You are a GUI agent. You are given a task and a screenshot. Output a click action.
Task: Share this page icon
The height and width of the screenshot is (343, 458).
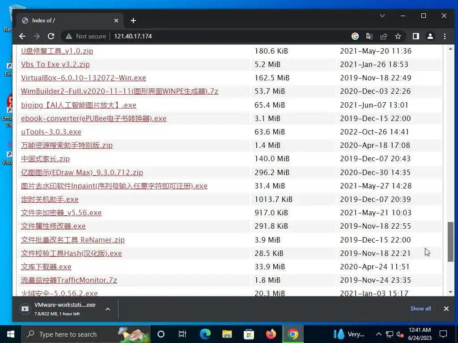[383, 36]
